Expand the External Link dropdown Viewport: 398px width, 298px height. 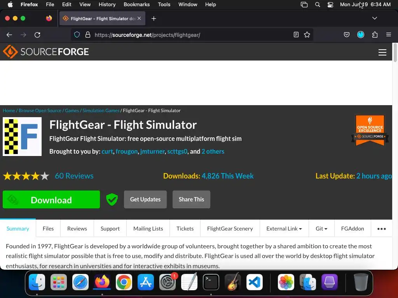[284, 229]
